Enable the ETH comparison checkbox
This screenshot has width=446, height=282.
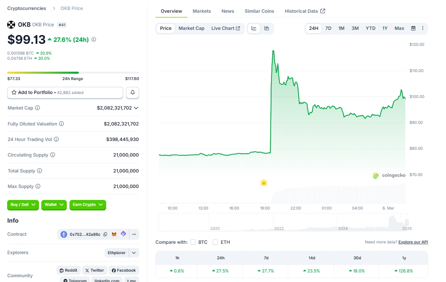[214, 242]
